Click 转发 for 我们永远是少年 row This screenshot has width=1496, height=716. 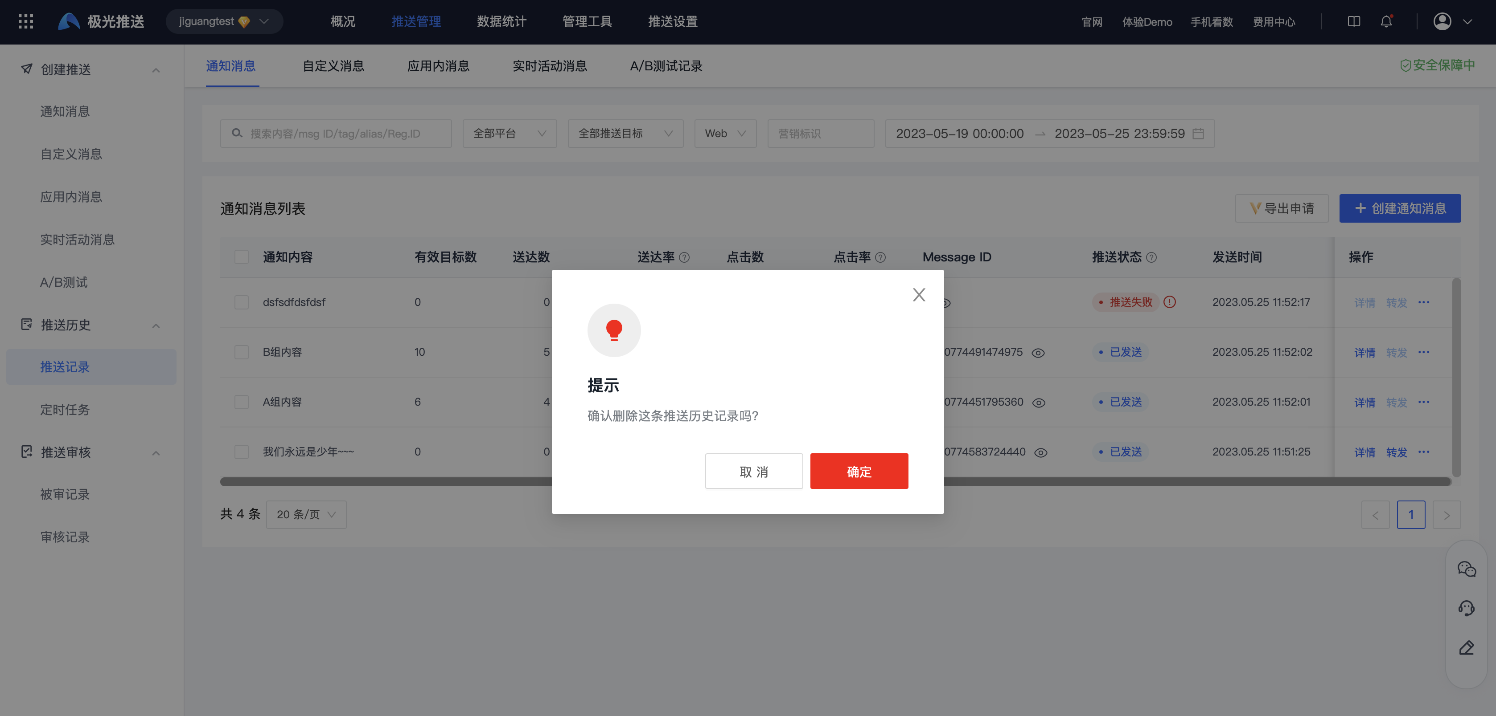[x=1396, y=452]
